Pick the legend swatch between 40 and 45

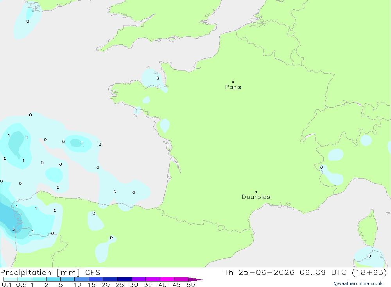click(x=167, y=279)
